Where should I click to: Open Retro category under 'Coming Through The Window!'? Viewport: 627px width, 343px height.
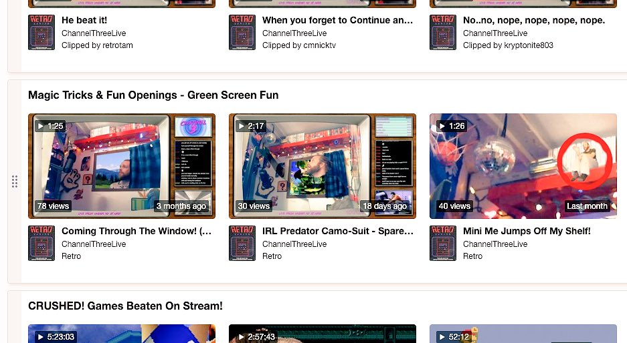(71, 256)
